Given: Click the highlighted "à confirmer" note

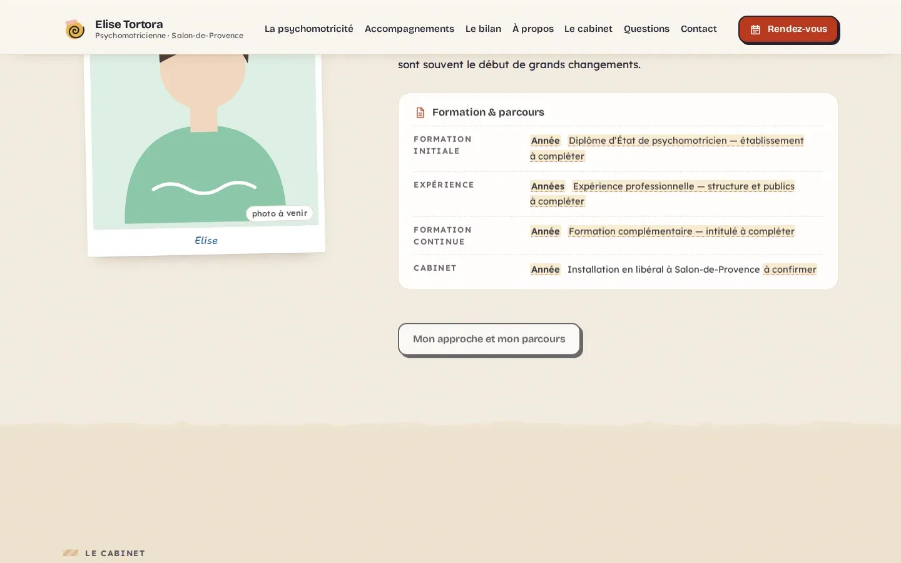Looking at the screenshot, I should coord(790,270).
